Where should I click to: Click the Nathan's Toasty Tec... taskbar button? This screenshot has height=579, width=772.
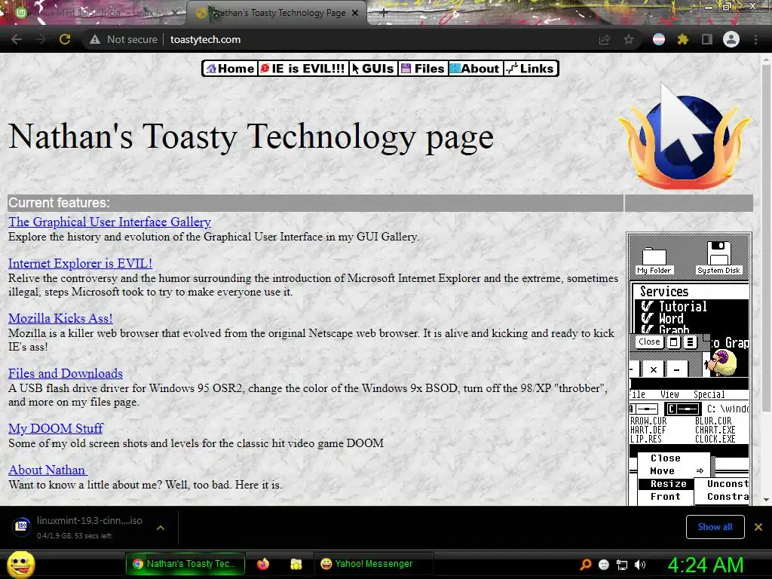(185, 564)
